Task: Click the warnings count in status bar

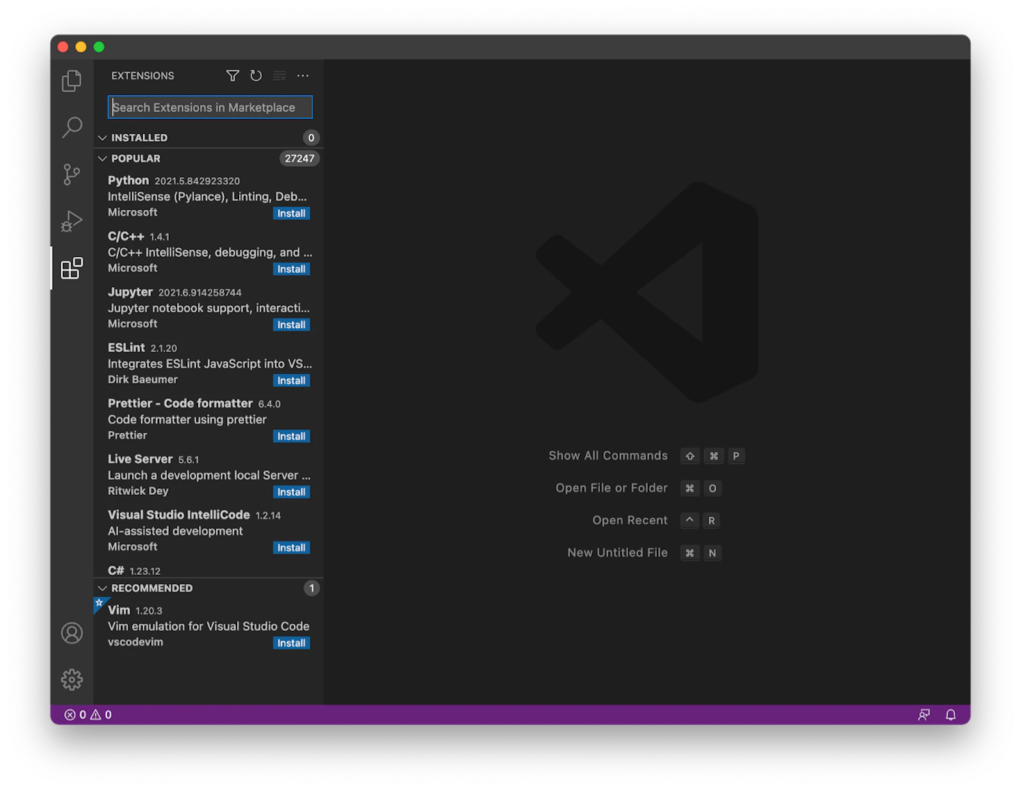Action: [101, 714]
